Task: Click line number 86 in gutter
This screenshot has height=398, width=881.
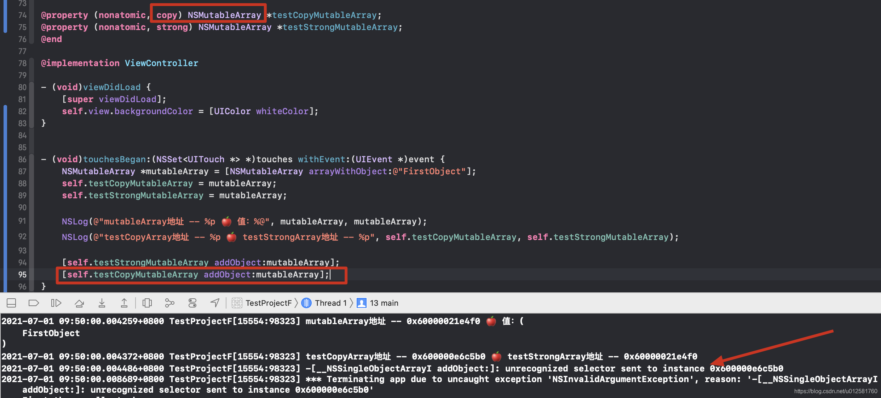Action: point(22,159)
